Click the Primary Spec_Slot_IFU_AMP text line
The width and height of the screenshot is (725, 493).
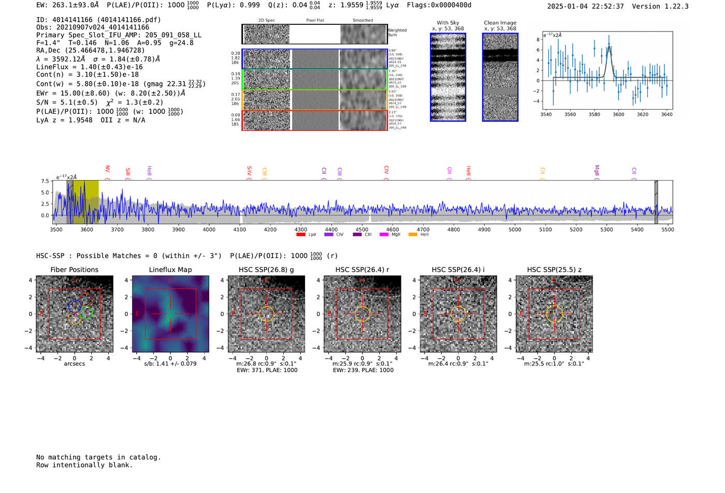119,35
